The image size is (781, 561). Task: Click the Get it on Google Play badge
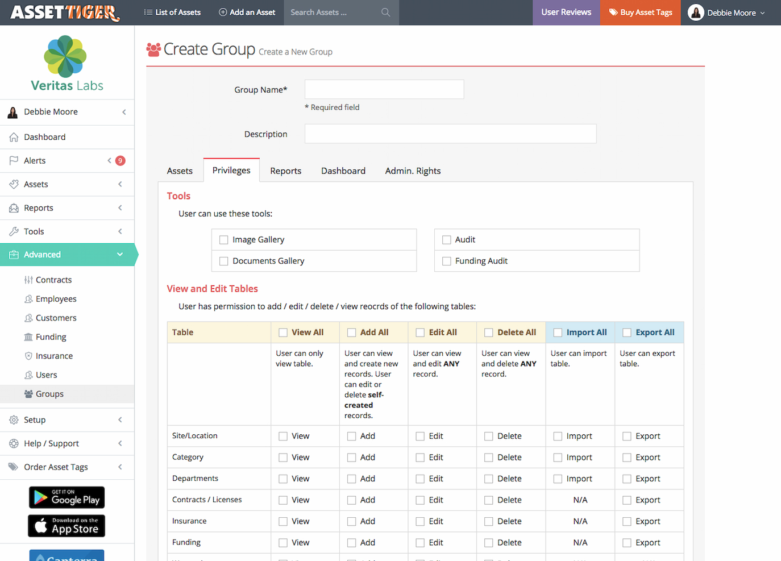pos(66,497)
